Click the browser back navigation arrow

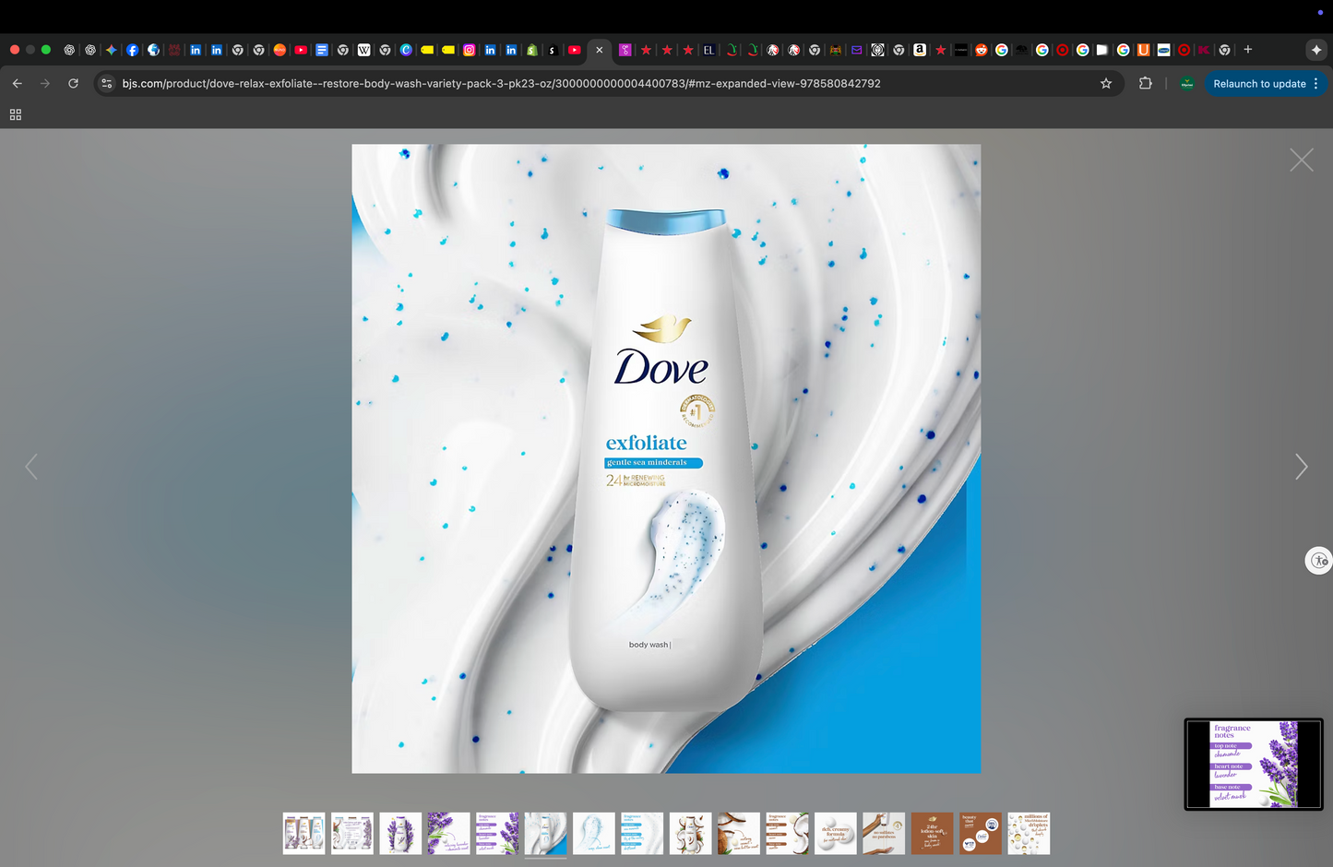pyautogui.click(x=17, y=83)
